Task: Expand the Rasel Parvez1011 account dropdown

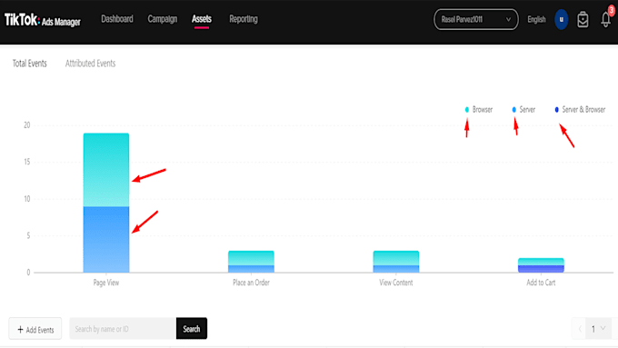Action: (x=475, y=19)
